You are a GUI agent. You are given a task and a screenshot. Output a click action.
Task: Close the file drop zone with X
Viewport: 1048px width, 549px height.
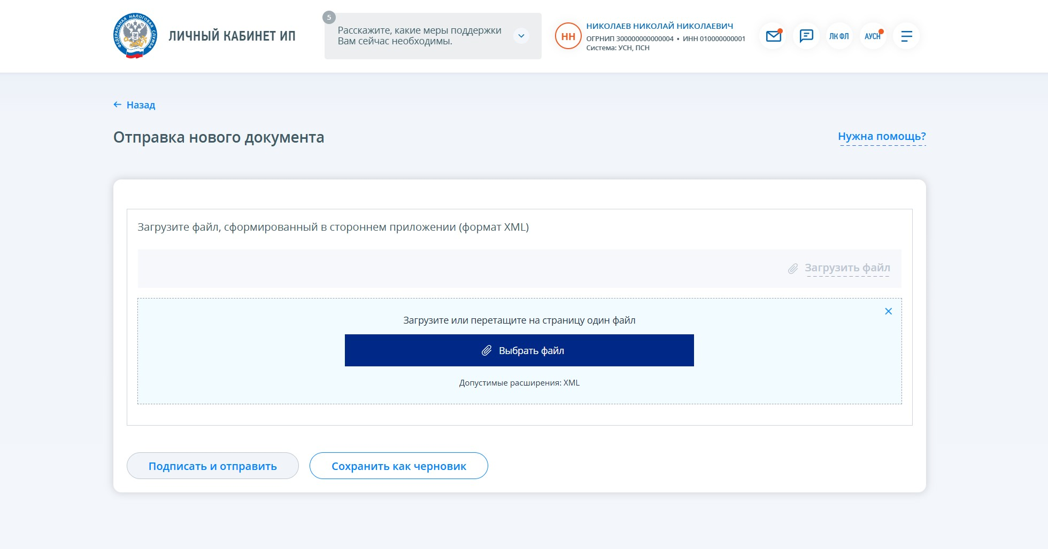tap(888, 311)
